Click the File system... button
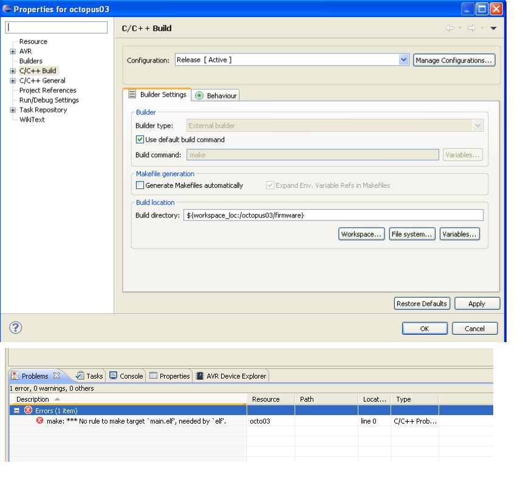Screen dimensions: 526x477 coord(412,234)
